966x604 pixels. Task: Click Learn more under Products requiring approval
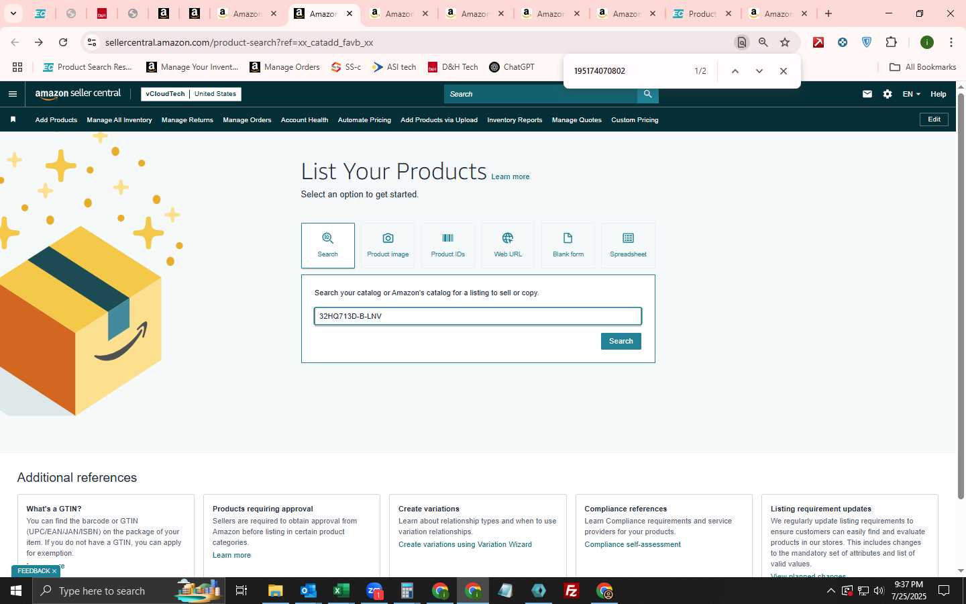231,555
